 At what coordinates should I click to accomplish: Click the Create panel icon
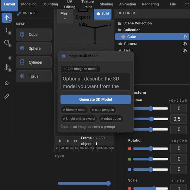point(19,14)
